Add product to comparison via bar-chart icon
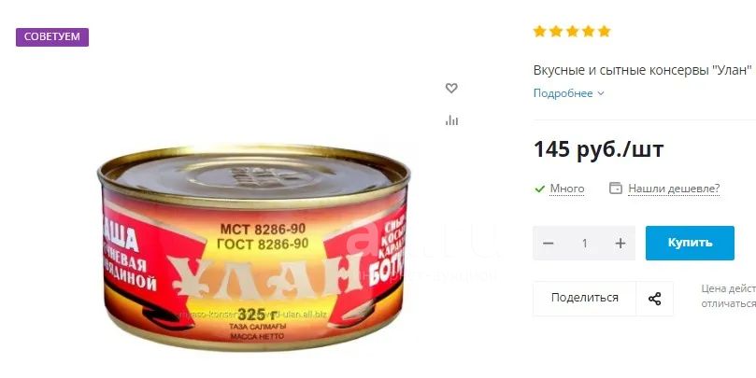The height and width of the screenshot is (378, 756). [x=451, y=119]
